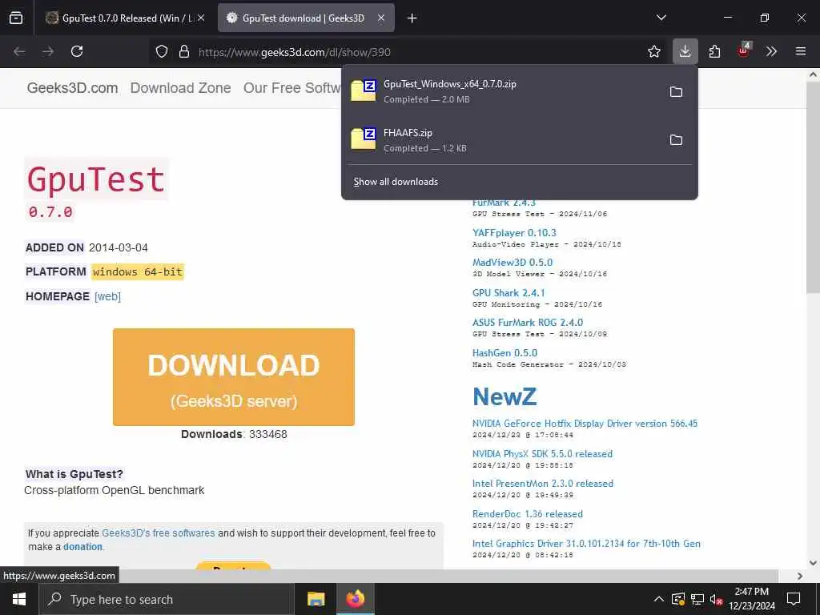Click the big DOWNLOAD button
This screenshot has height=615, width=820.
click(234, 377)
